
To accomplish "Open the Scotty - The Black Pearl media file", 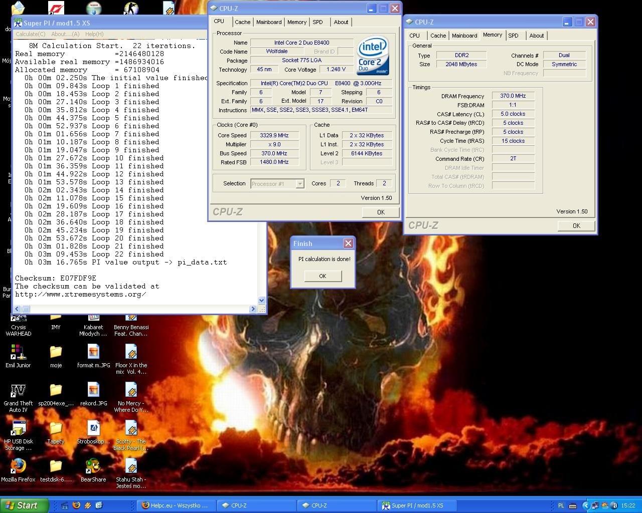I will 131,436.
